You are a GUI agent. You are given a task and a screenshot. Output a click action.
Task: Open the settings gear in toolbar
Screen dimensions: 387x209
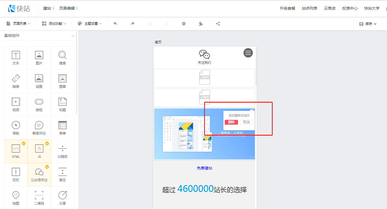point(184,24)
